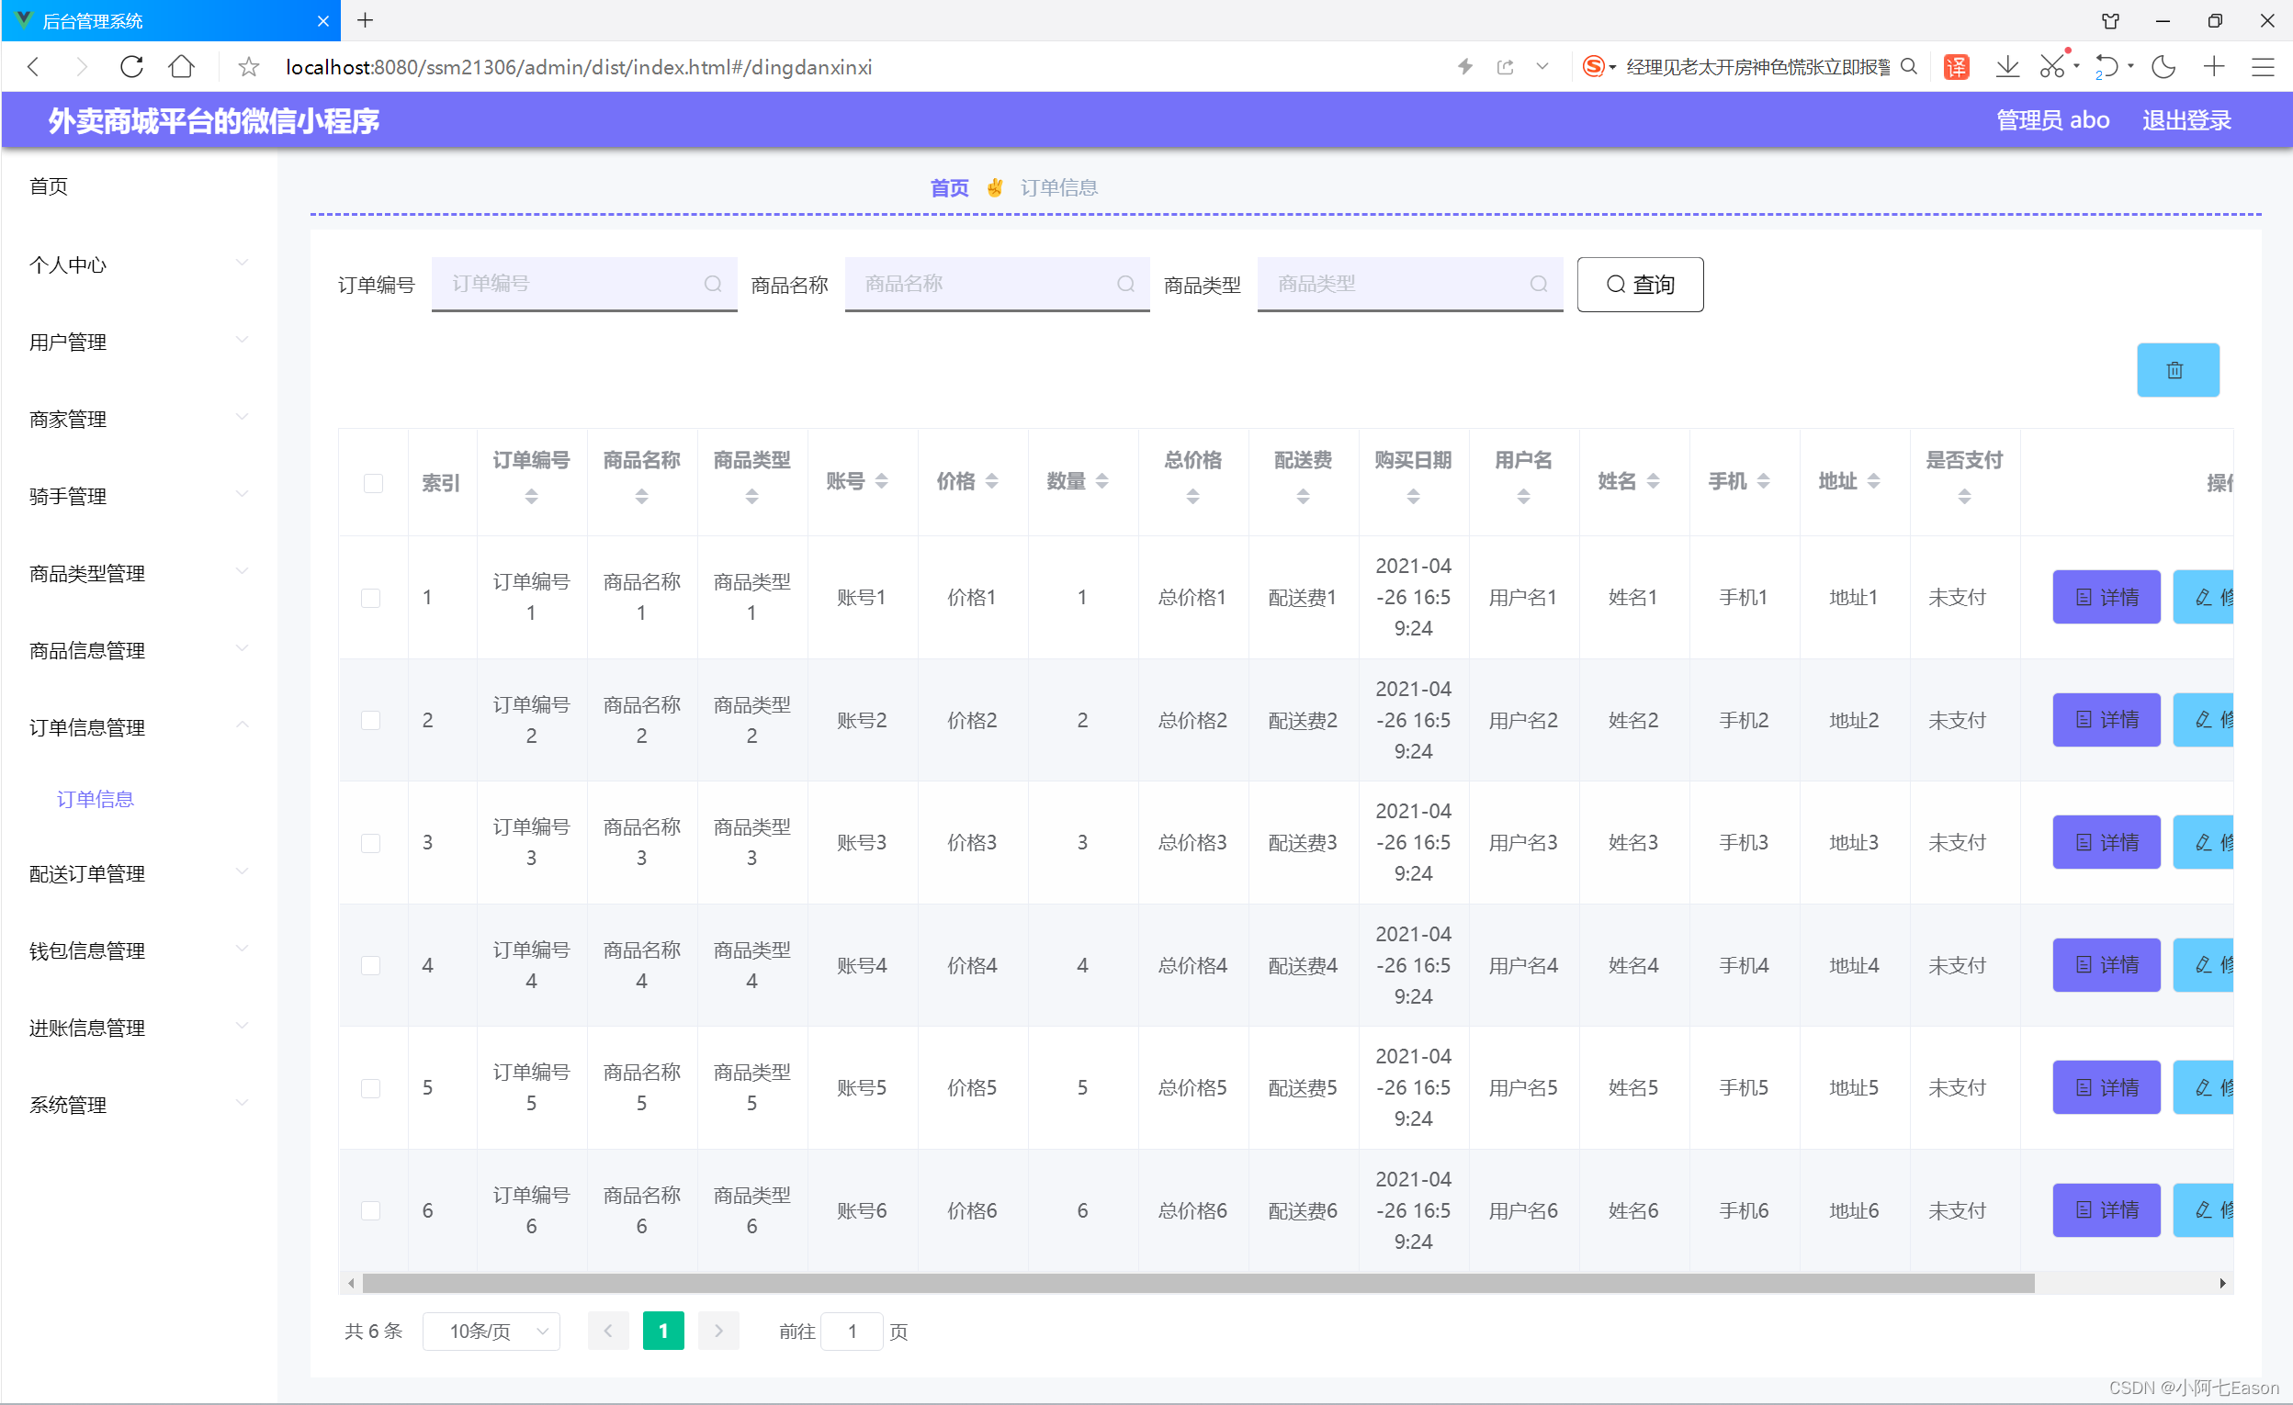Bookmark this page with the star icon

(x=248, y=67)
